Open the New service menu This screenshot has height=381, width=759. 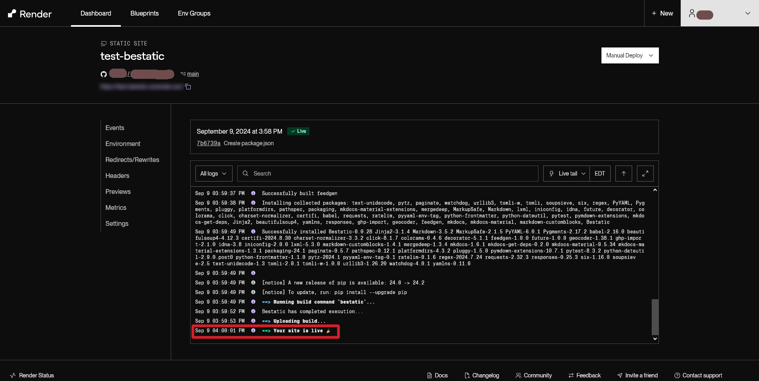(662, 14)
